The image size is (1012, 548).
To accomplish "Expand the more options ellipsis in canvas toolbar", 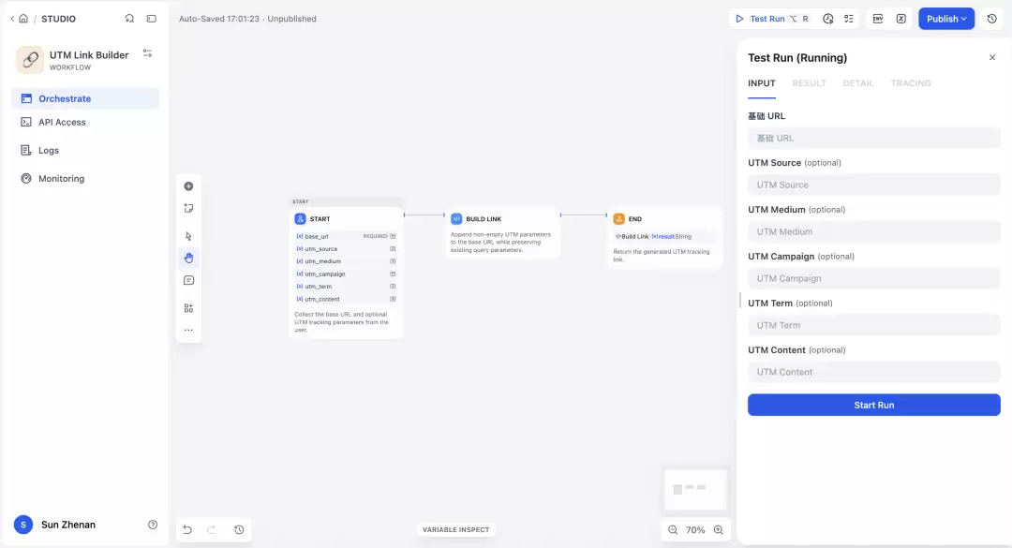I will click(188, 330).
